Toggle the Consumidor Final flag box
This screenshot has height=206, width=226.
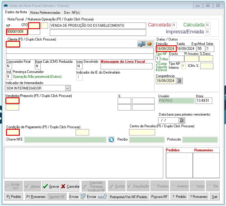[x=9, y=66]
